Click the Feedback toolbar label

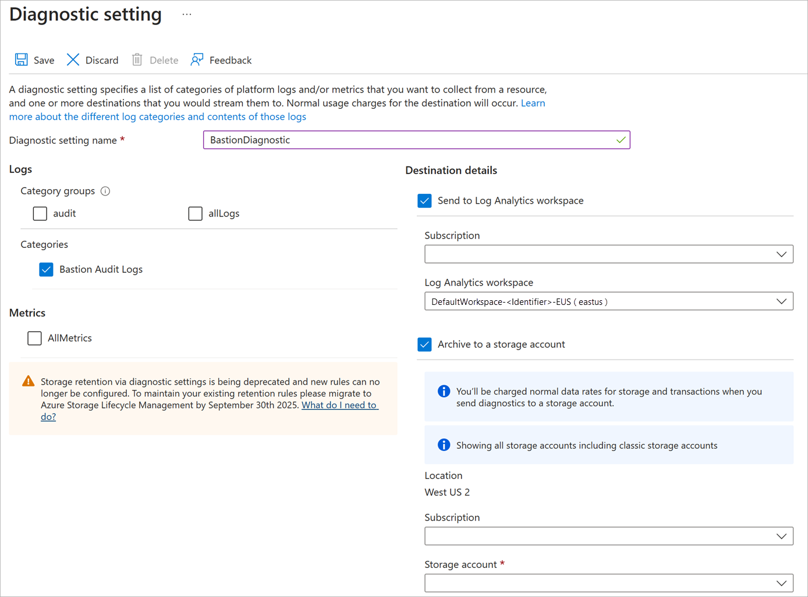[x=231, y=60]
